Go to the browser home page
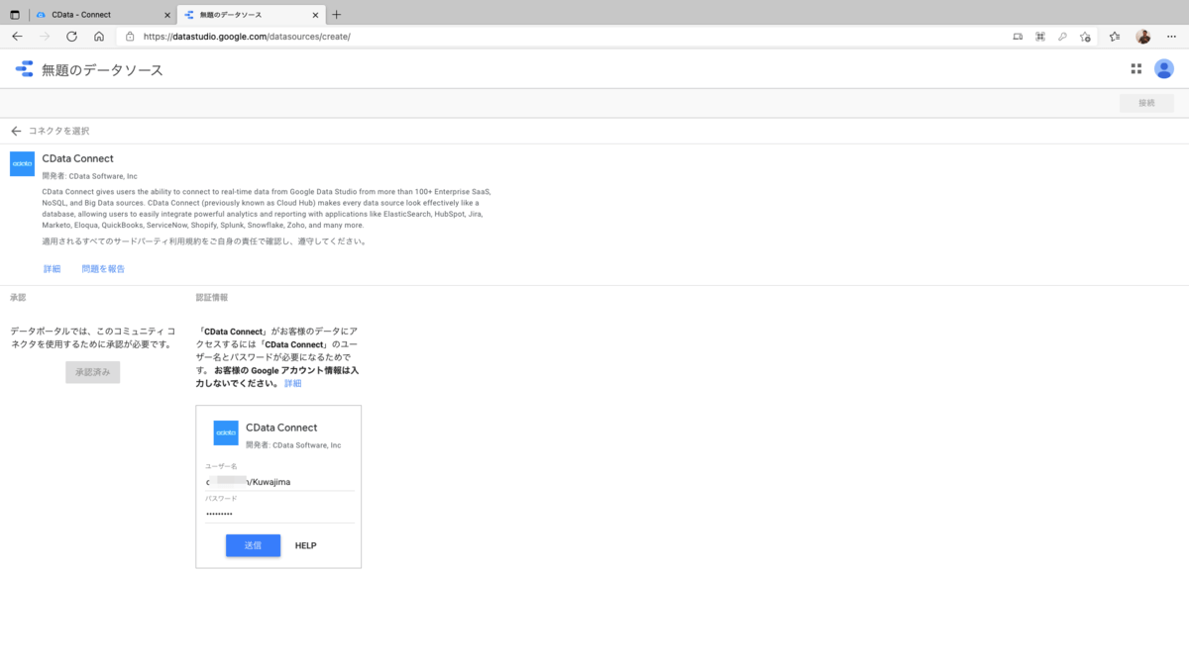The width and height of the screenshot is (1189, 668). tap(99, 37)
